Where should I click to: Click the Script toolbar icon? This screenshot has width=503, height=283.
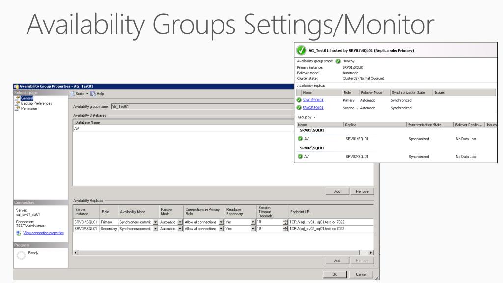[72, 94]
